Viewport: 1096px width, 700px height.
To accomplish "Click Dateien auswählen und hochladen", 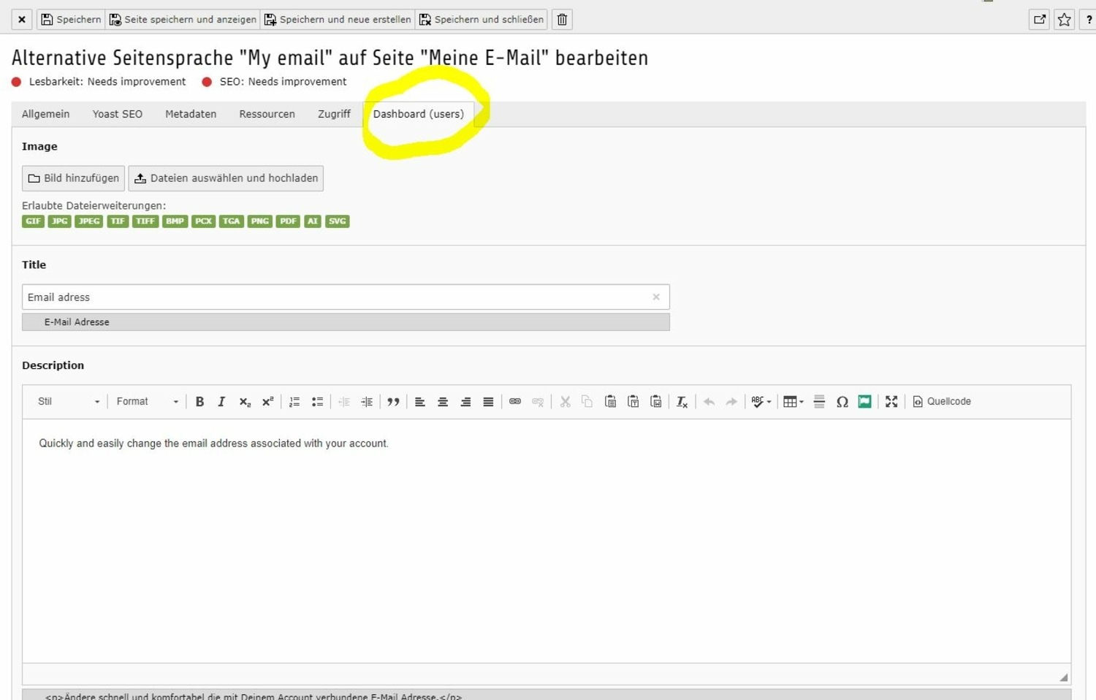I will pos(226,178).
